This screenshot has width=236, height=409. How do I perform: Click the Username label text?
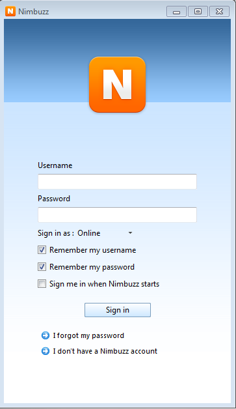point(55,165)
